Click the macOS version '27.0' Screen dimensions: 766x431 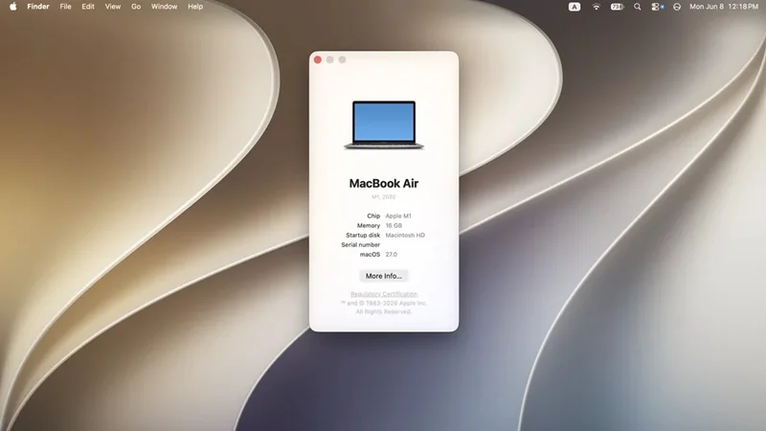392,255
